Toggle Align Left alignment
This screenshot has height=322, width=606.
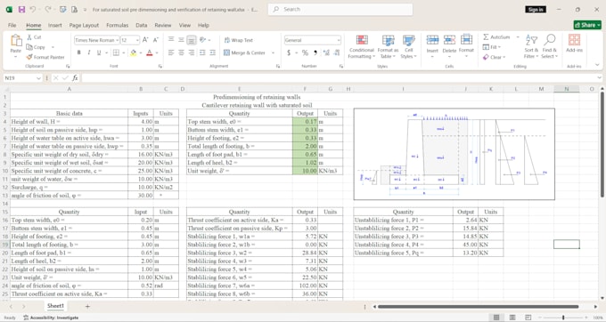pyautogui.click(x=171, y=52)
